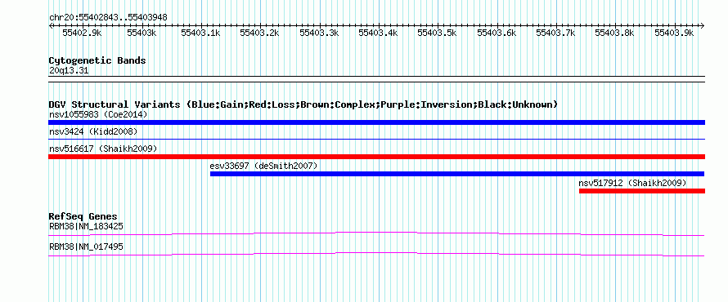Click the 55403.2k ruler tick label
This screenshot has height=302, width=728.
point(259,33)
